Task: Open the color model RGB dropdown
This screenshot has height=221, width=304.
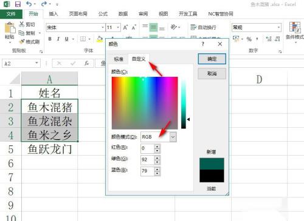Action: (173, 137)
